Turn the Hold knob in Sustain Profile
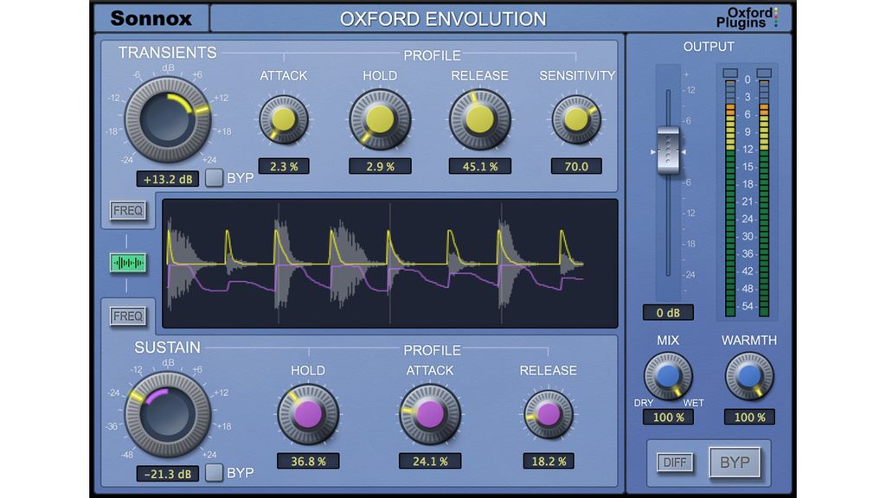886x498 pixels. click(x=308, y=416)
